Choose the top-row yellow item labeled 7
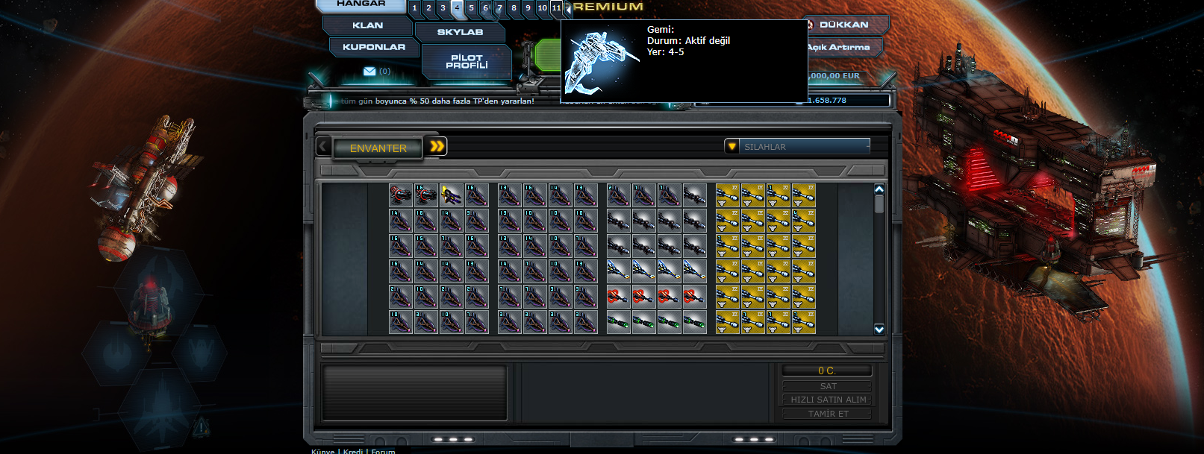Image resolution: width=1204 pixels, height=454 pixels. tap(779, 195)
